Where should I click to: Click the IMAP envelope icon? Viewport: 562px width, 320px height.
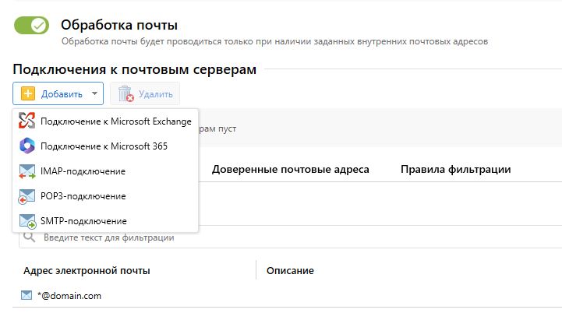coord(27,171)
